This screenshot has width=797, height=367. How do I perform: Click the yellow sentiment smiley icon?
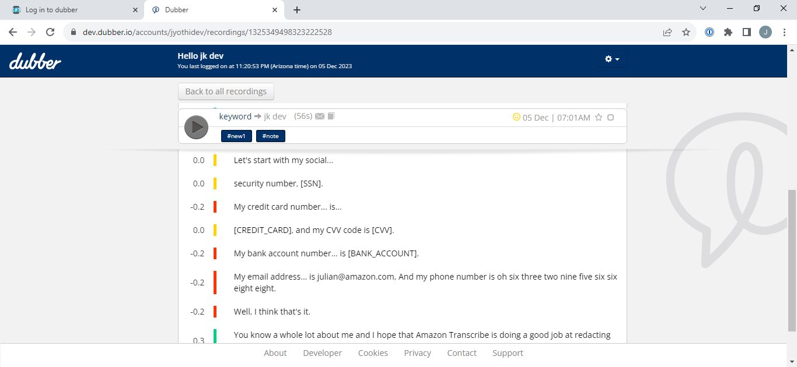pos(516,117)
